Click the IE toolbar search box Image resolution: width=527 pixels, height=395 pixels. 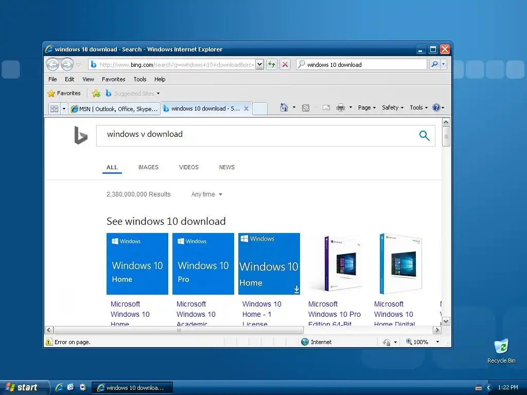coord(362,64)
